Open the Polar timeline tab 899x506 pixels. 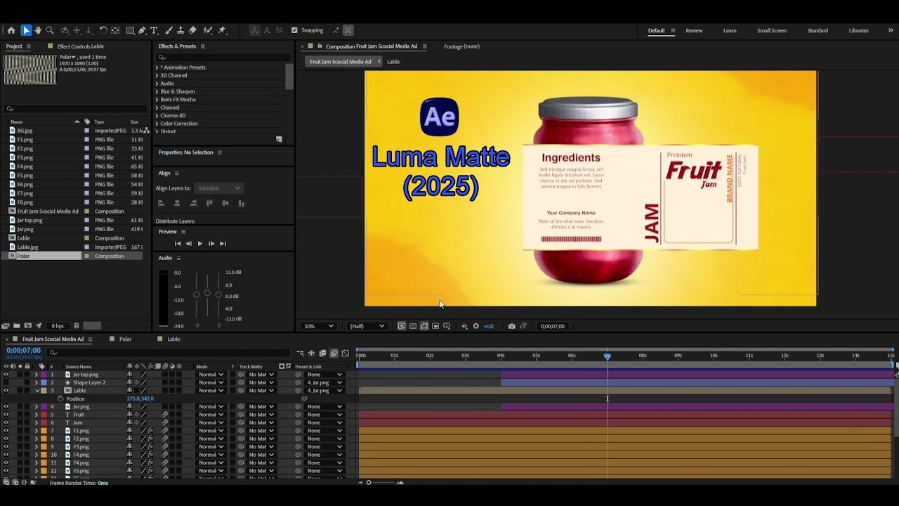(x=125, y=339)
